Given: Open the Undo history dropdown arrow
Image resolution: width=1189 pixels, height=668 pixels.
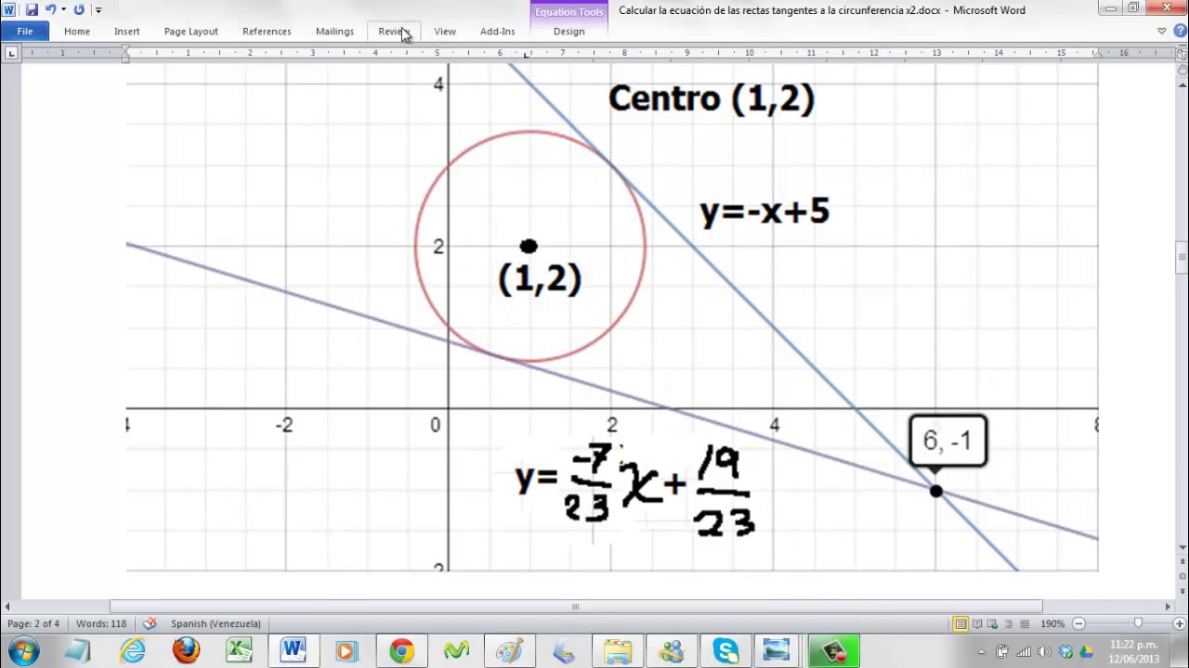Looking at the screenshot, I should point(63,10).
